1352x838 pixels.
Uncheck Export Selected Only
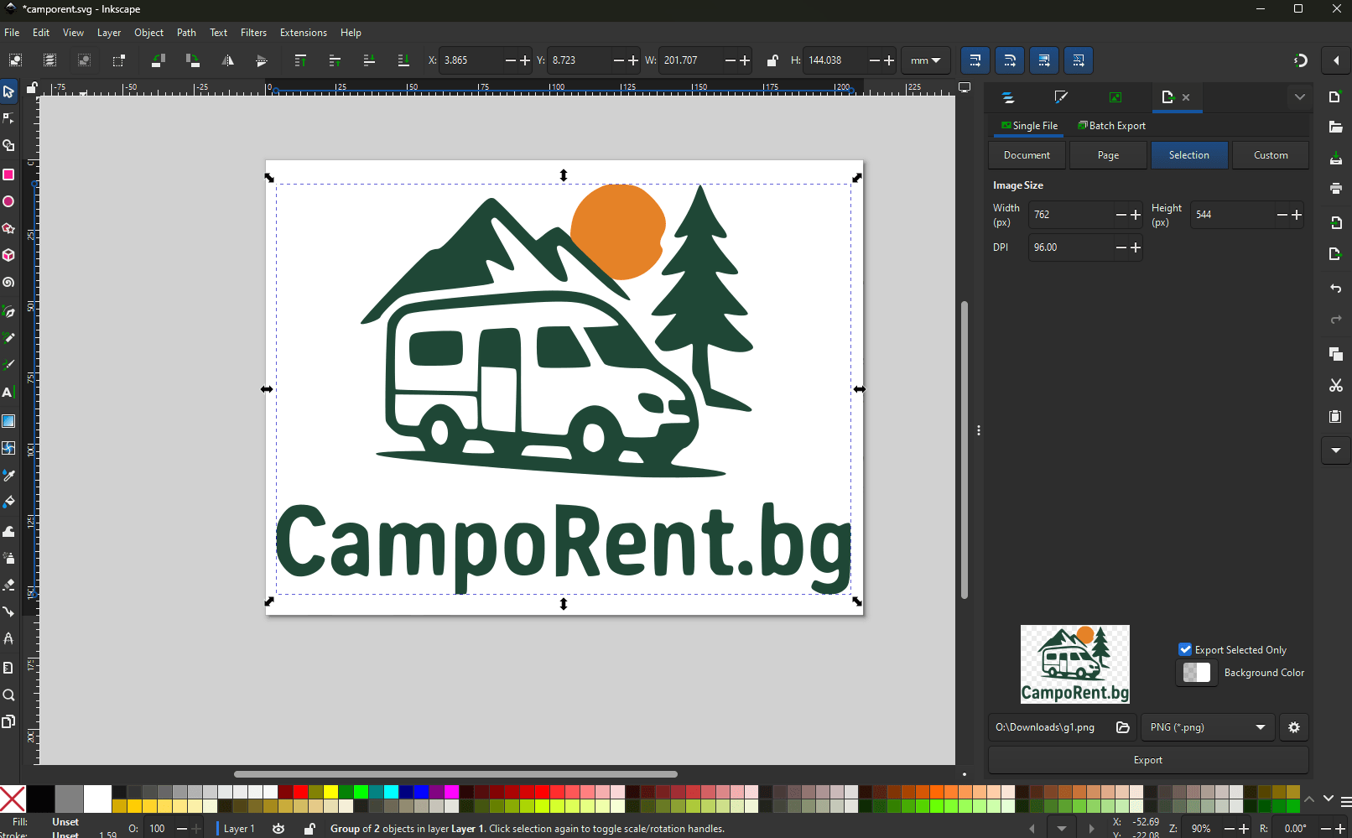pos(1185,649)
